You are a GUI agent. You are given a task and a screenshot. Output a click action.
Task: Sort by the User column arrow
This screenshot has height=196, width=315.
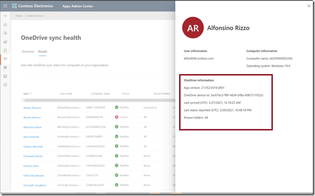point(31,94)
